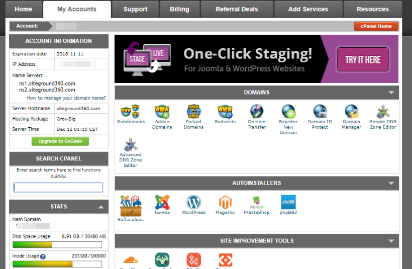Open the Referral Deals tab
The width and height of the screenshot is (412, 269).
pos(237,9)
